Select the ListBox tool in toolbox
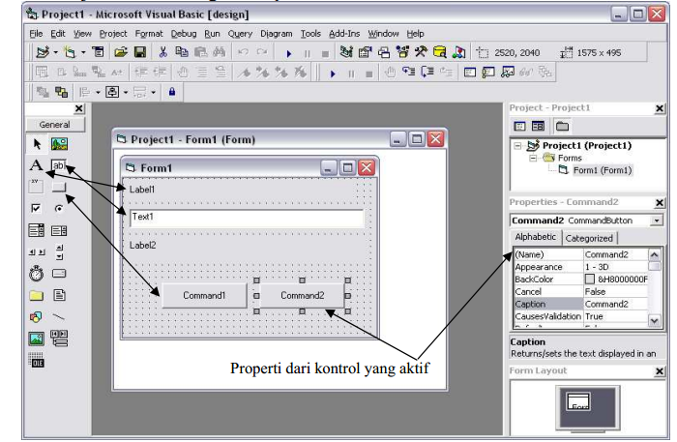This screenshot has width=677, height=442. pos(59,230)
